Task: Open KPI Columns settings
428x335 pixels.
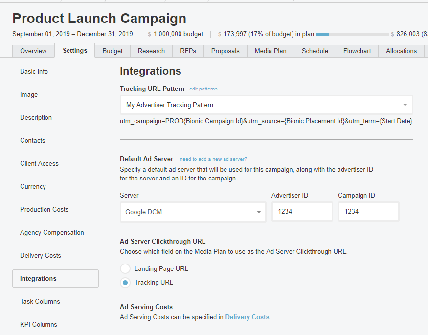Action: click(39, 324)
